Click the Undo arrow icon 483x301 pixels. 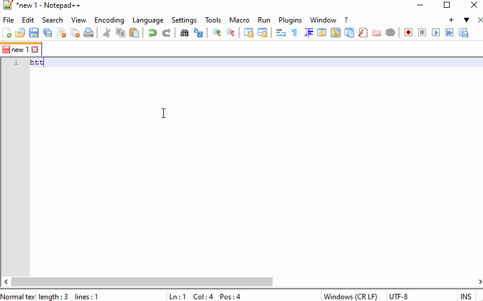tap(153, 33)
